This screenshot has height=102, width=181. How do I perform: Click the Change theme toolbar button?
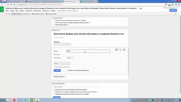point(26,14)
